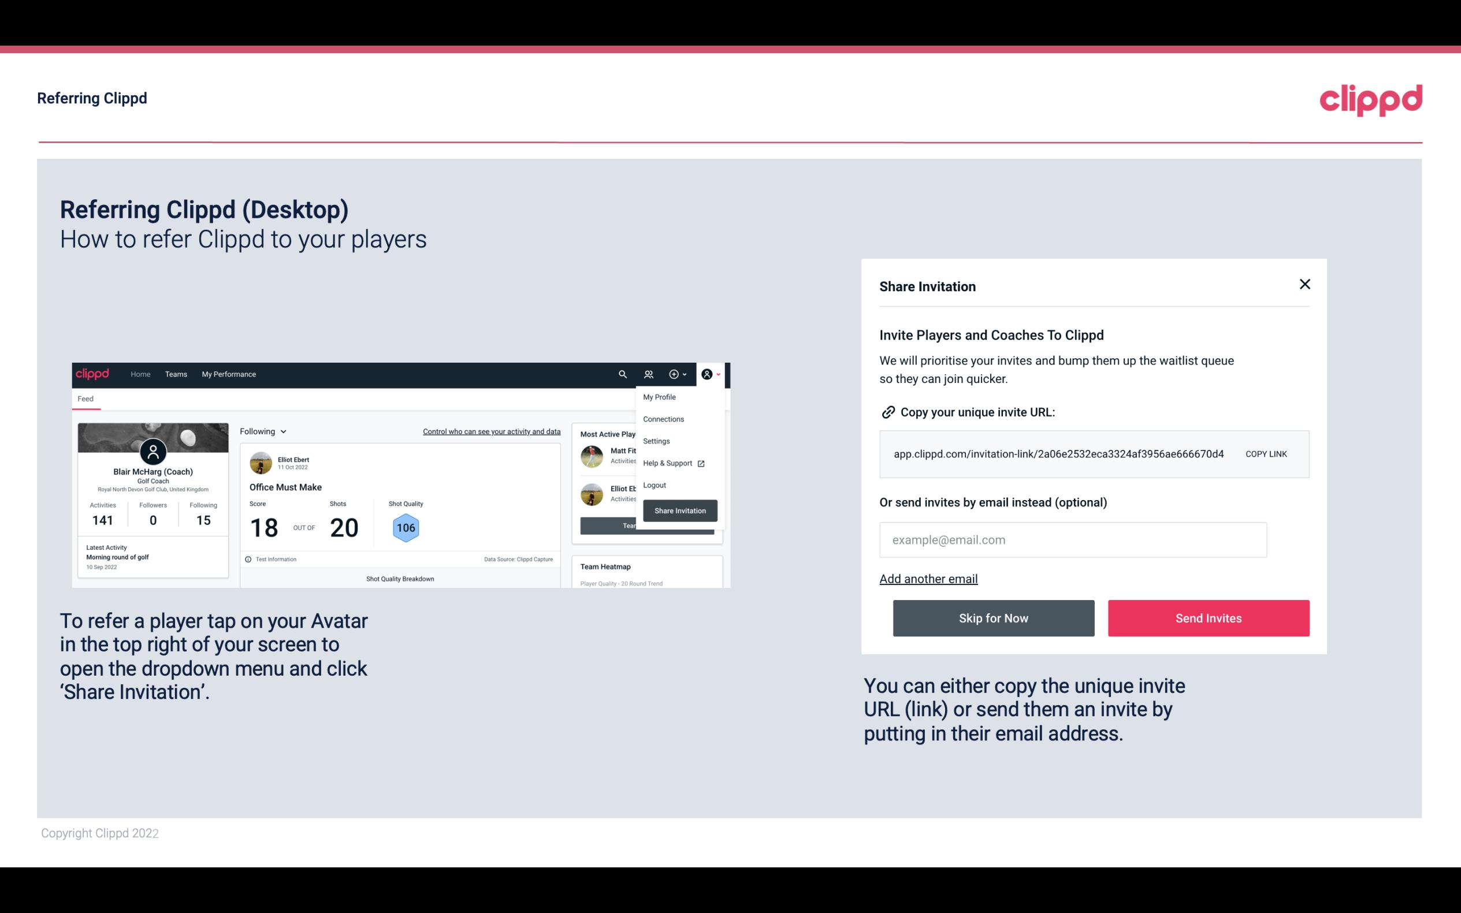Click the 'Skip for Now' button
Image resolution: width=1461 pixels, height=913 pixels.
tap(993, 617)
